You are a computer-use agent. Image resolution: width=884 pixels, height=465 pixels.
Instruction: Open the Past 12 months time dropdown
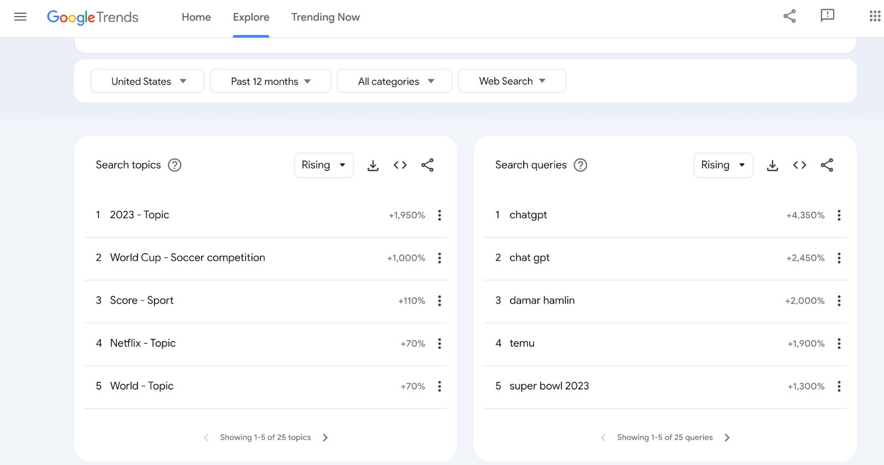[271, 81]
